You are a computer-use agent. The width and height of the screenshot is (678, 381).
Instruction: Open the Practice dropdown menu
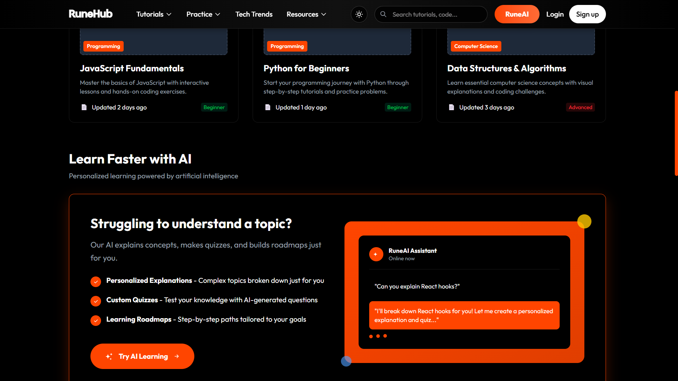[x=203, y=14]
